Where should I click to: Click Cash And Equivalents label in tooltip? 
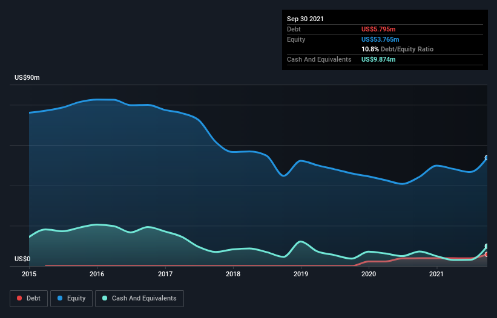click(x=319, y=59)
